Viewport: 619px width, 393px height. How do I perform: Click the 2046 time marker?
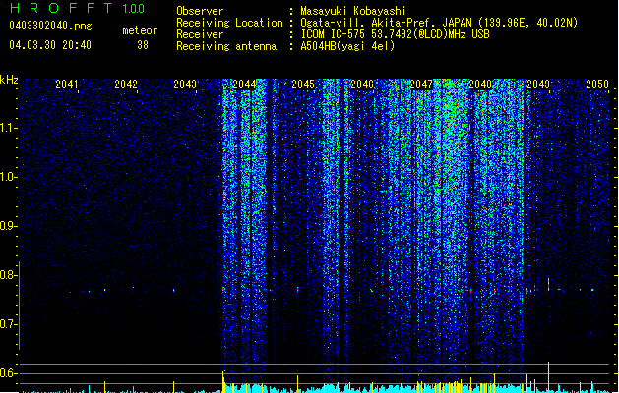362,84
